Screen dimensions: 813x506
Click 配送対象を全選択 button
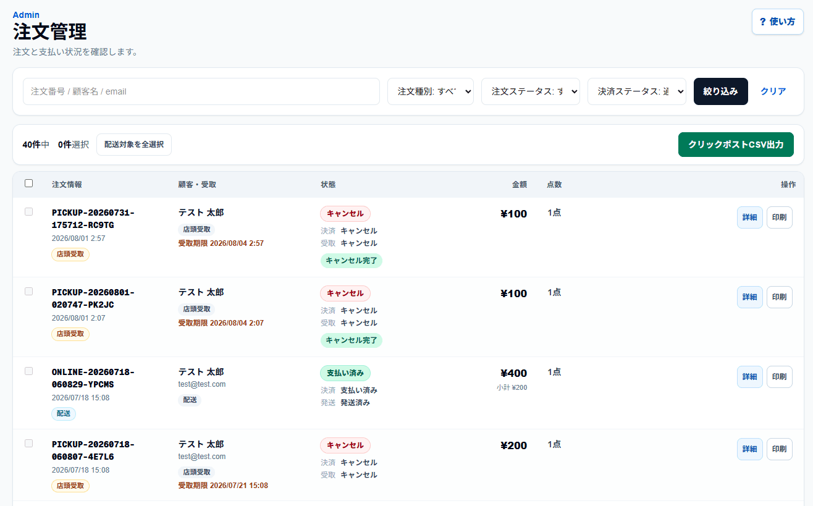(134, 145)
